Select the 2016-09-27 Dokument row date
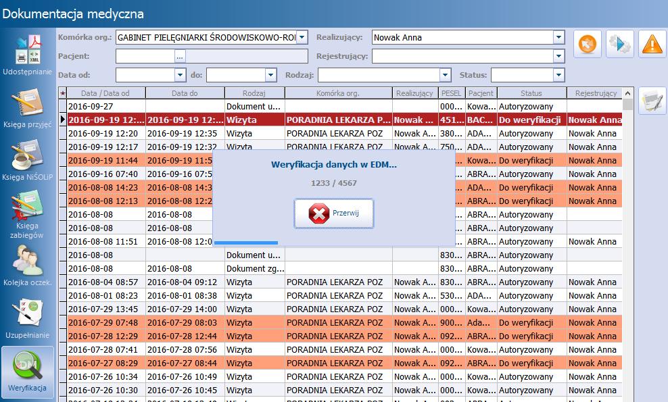 click(91, 107)
